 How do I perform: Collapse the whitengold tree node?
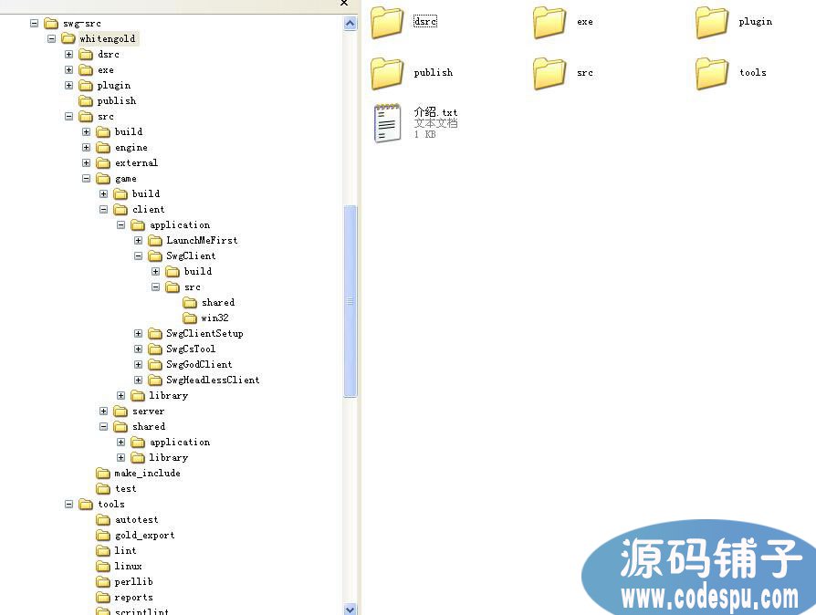coord(51,38)
